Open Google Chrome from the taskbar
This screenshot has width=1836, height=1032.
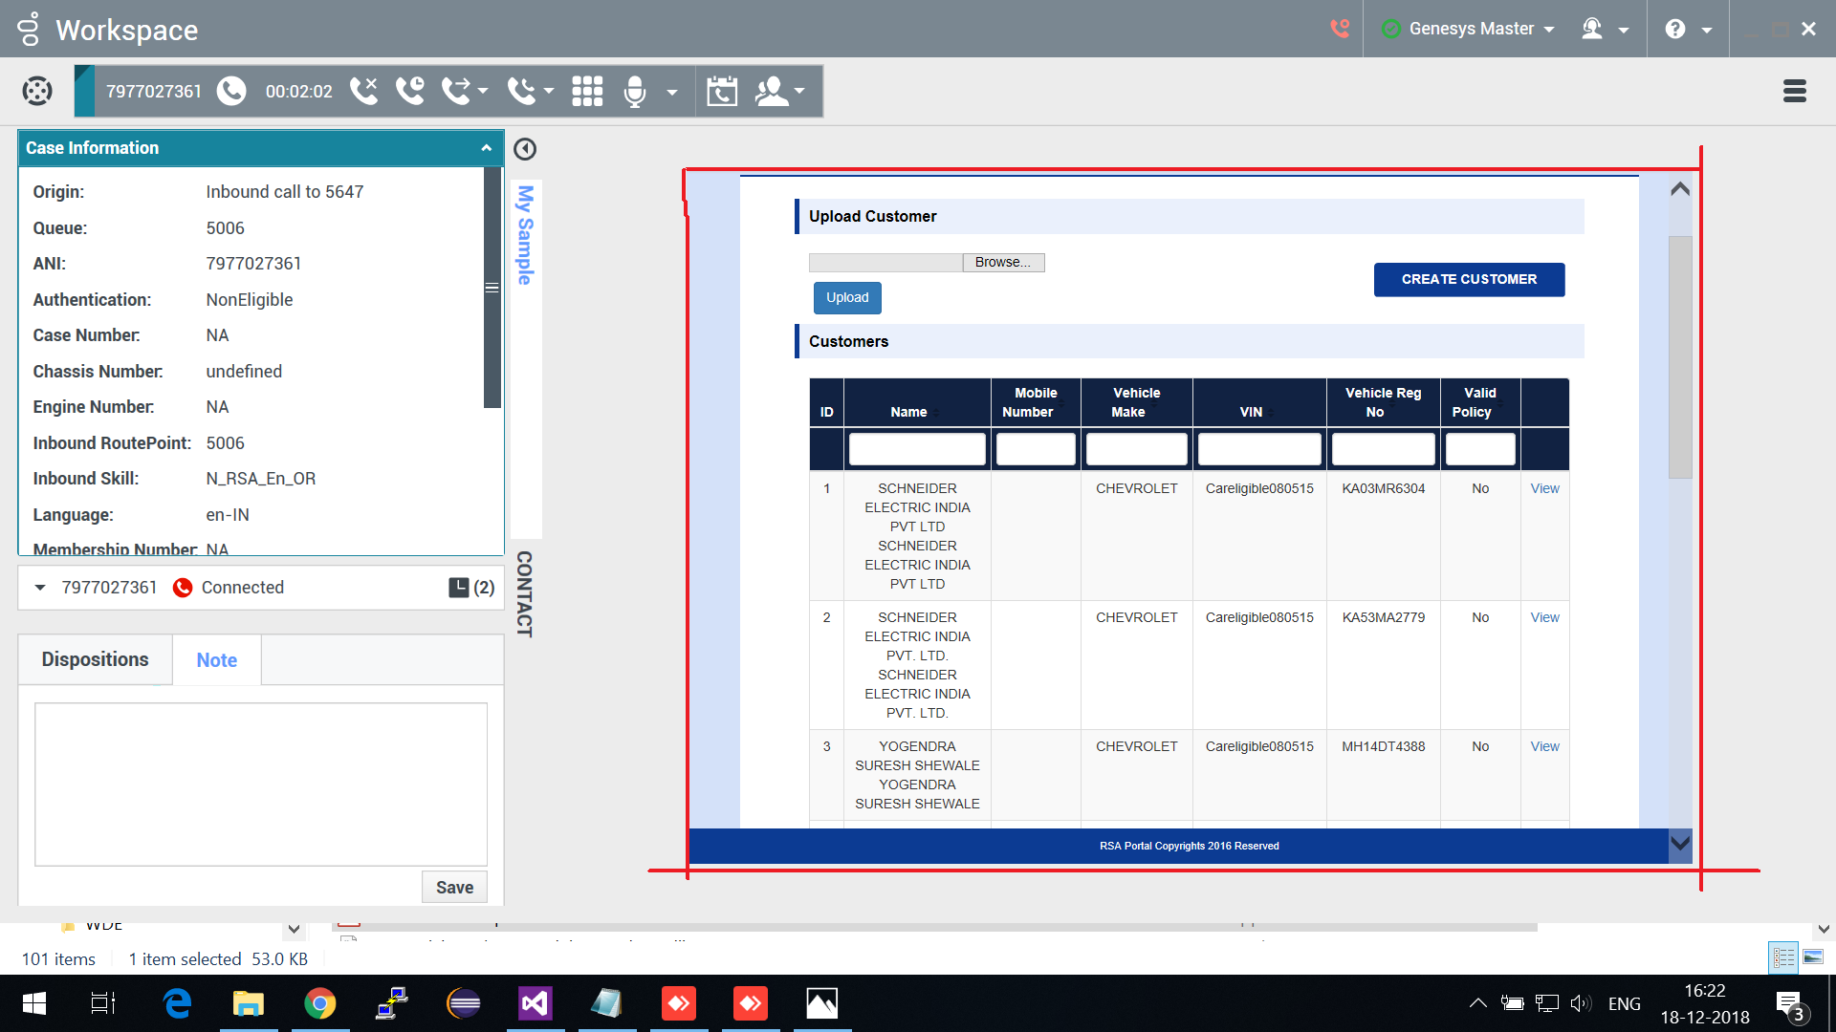pos(320,1003)
